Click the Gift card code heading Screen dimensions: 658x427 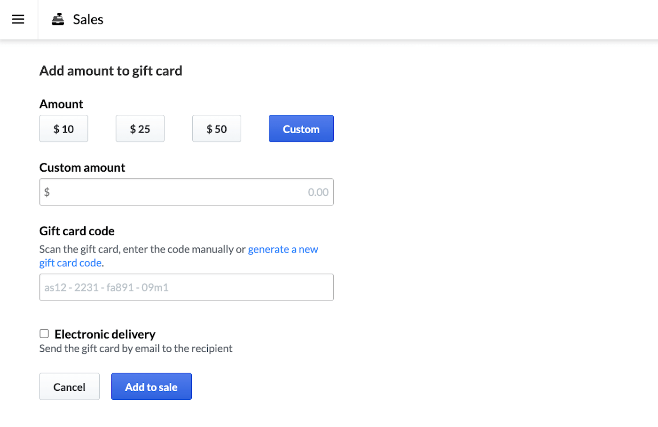(x=77, y=231)
